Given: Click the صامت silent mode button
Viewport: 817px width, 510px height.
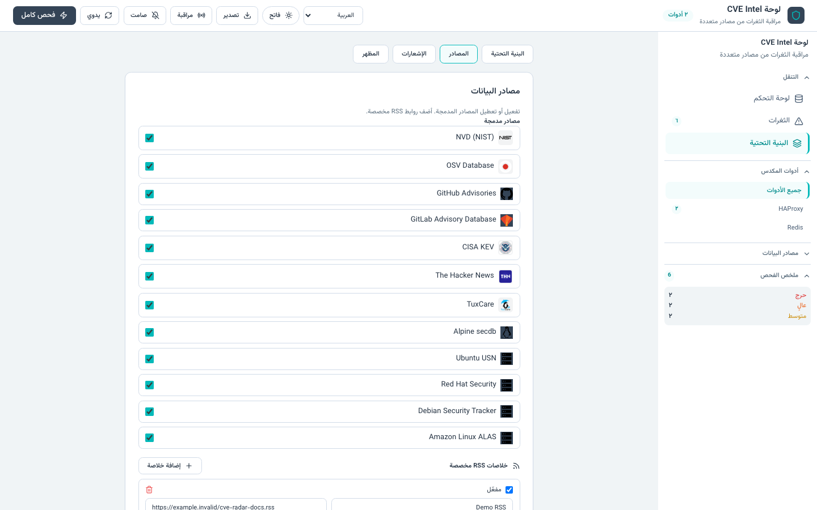Looking at the screenshot, I should [145, 15].
